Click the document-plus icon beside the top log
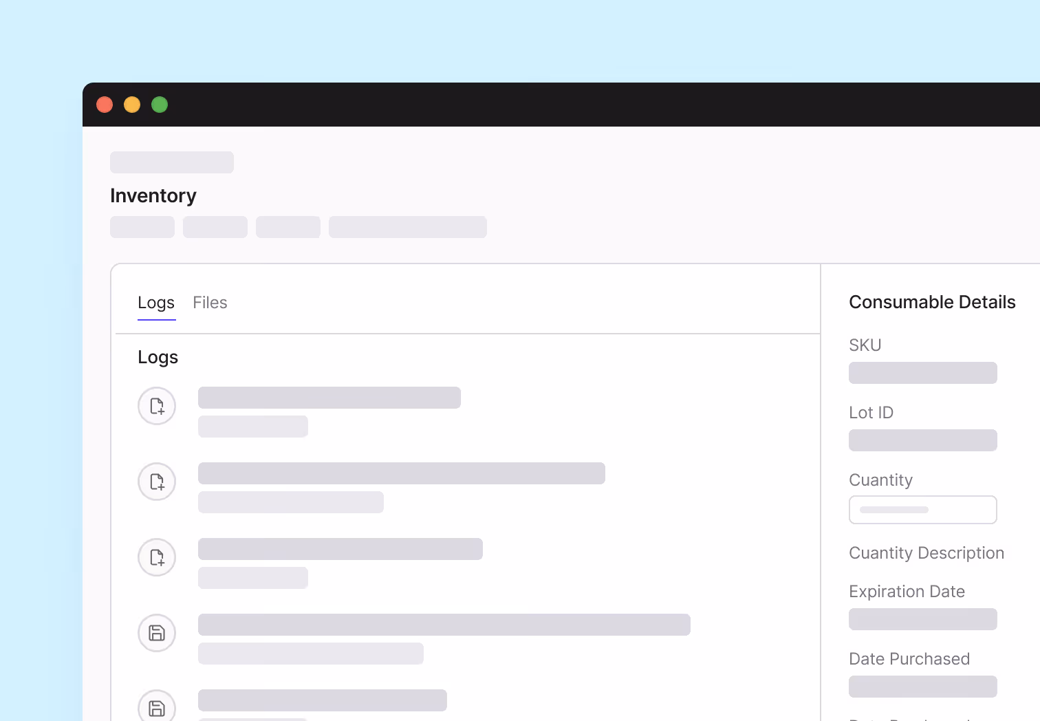This screenshot has height=721, width=1040. 156,406
